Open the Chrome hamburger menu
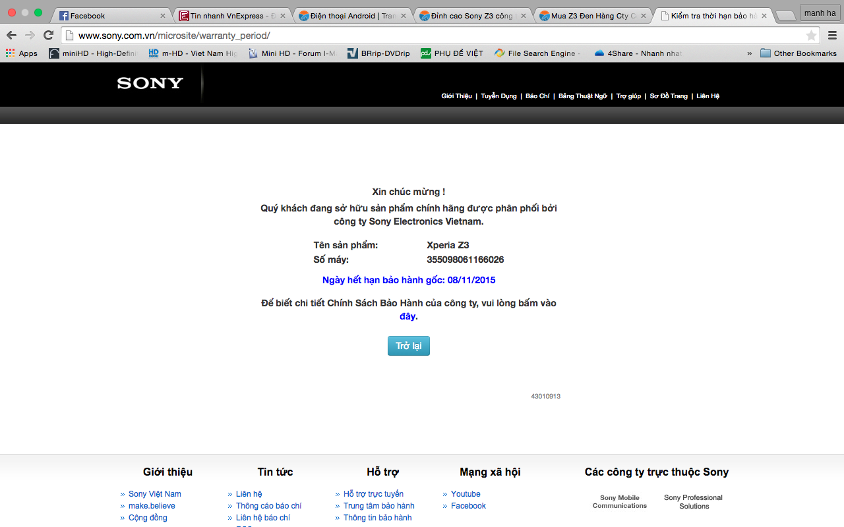The image size is (844, 527). (x=832, y=36)
